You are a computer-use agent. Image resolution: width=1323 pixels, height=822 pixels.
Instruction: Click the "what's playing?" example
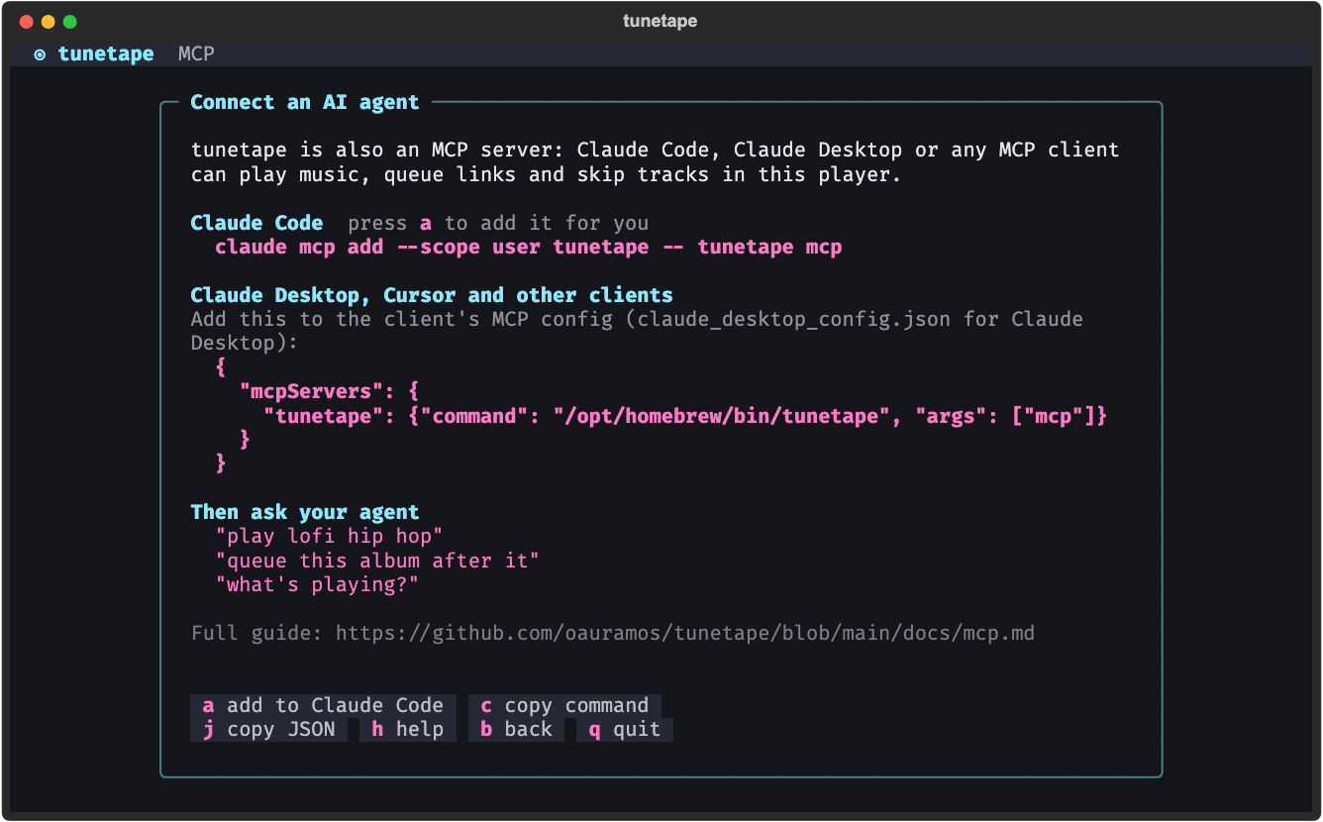click(x=317, y=584)
